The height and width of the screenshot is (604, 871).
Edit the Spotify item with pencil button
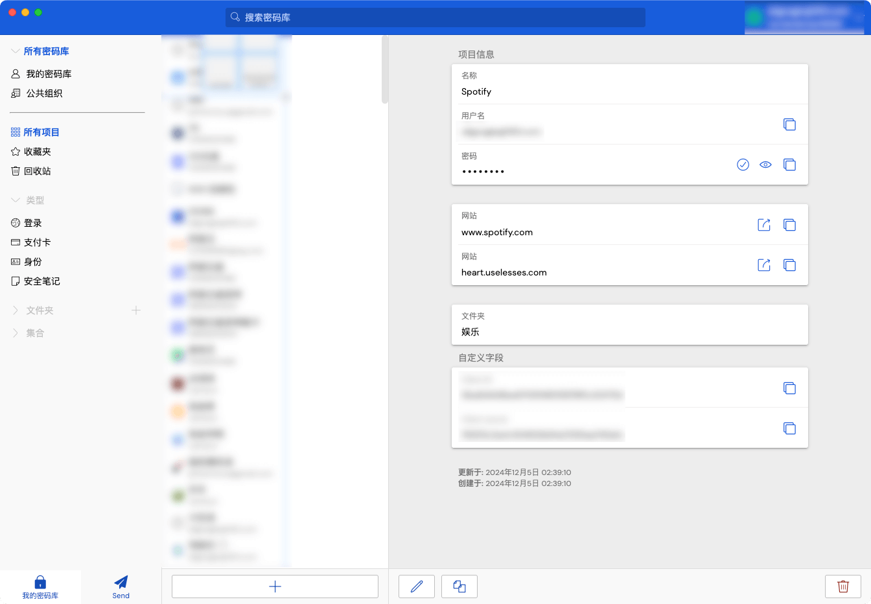click(x=417, y=587)
